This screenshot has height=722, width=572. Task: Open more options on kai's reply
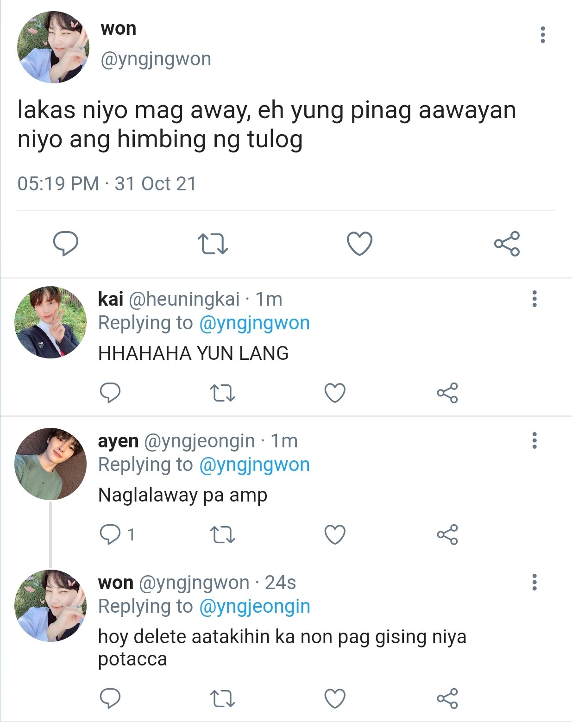534,299
